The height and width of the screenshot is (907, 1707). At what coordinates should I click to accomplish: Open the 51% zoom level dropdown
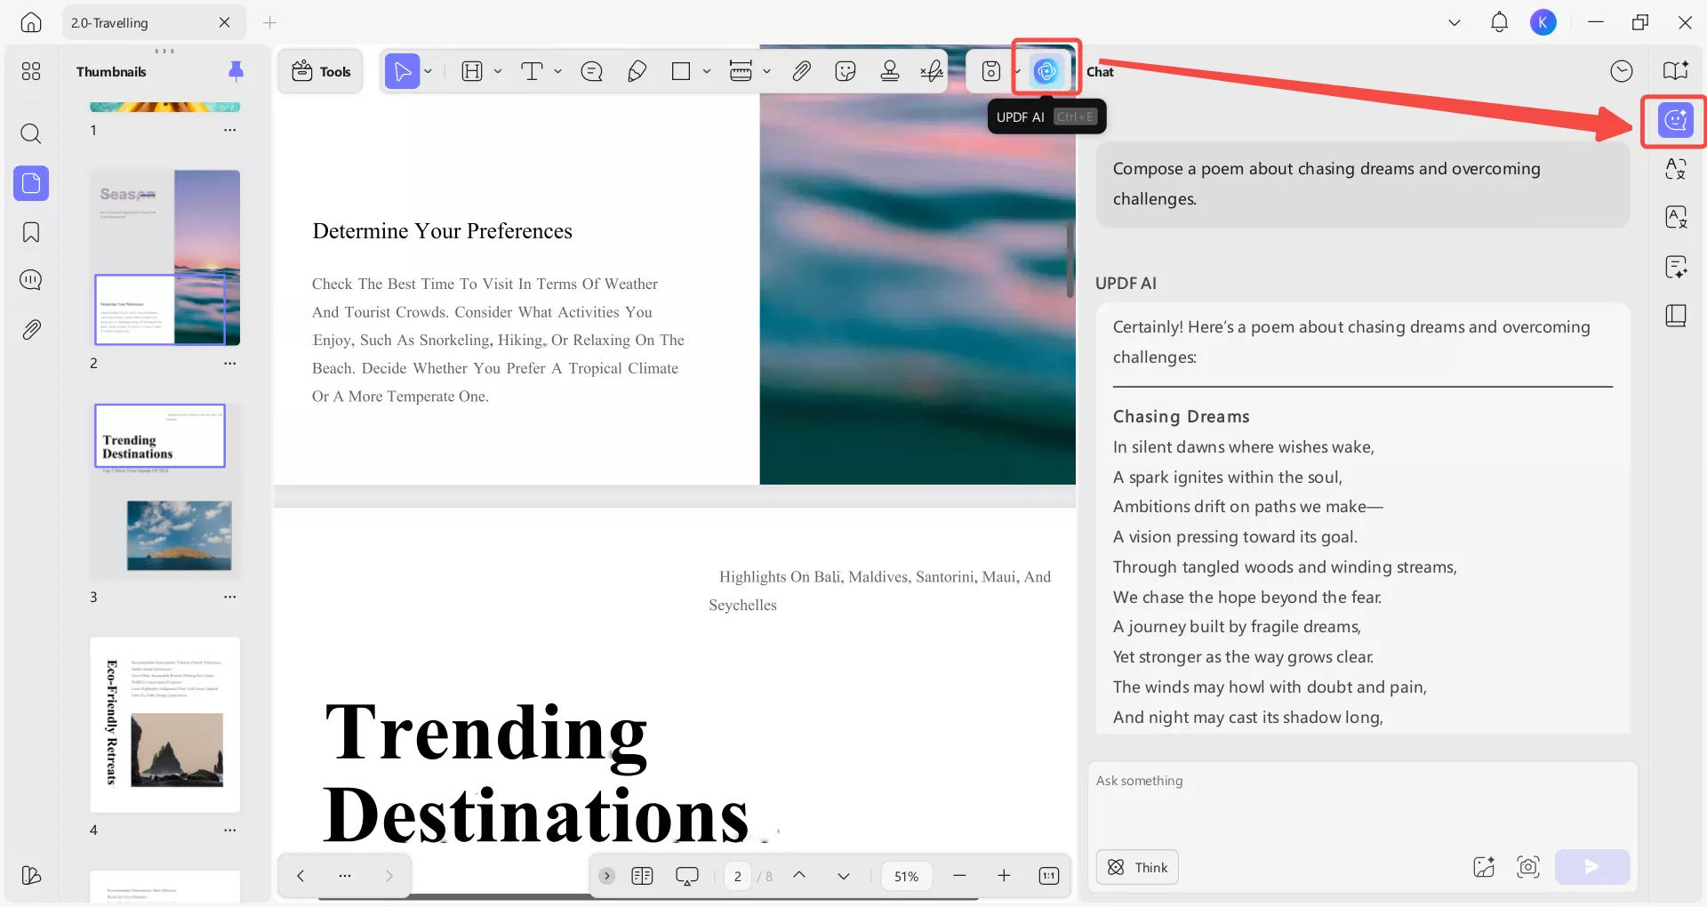click(x=906, y=876)
